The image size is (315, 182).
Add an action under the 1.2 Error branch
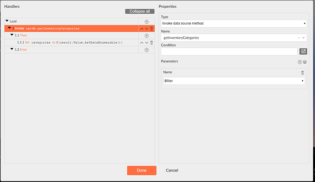click(x=147, y=50)
